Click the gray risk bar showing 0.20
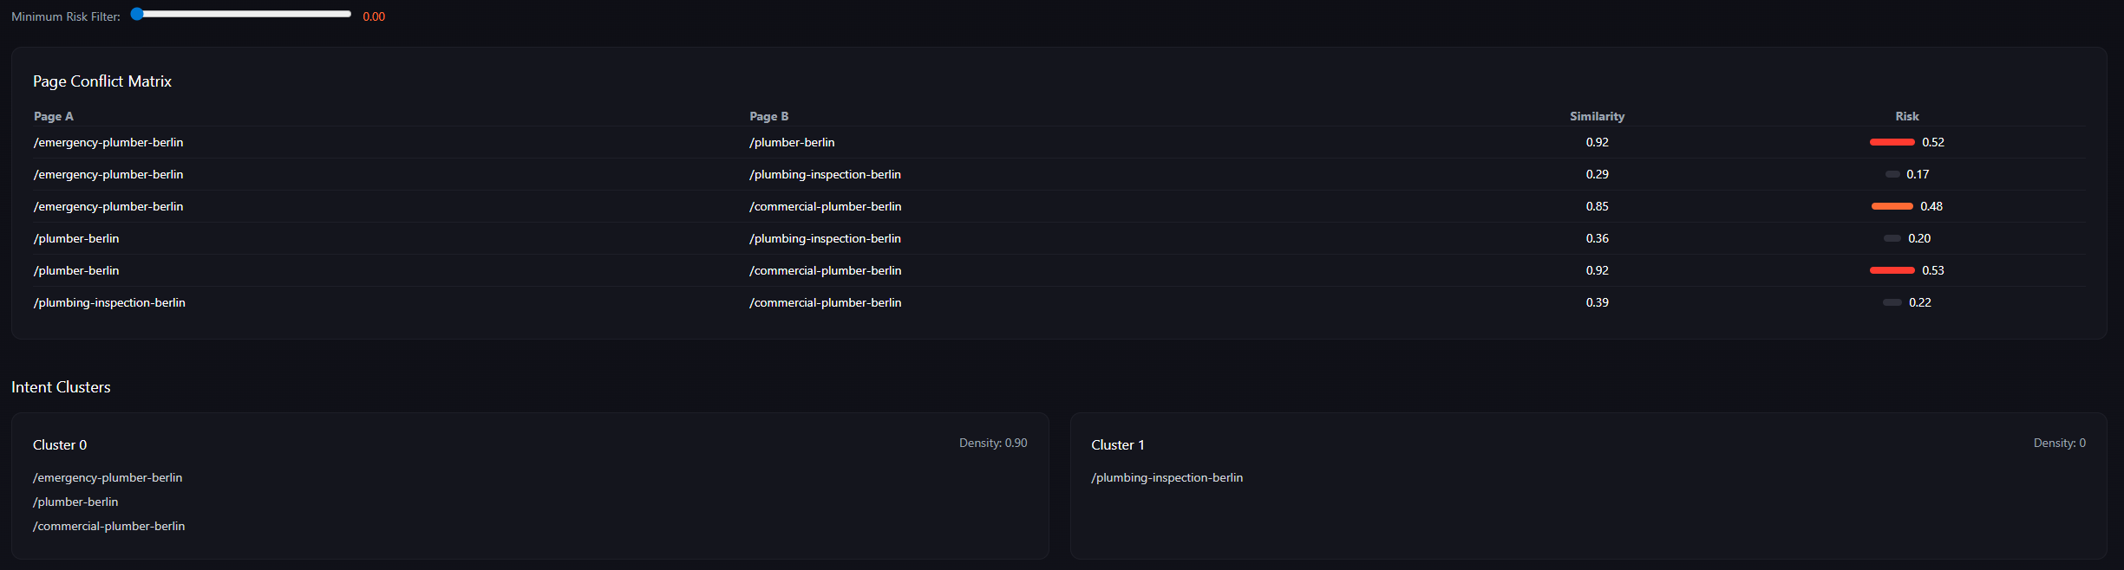 1892,238
